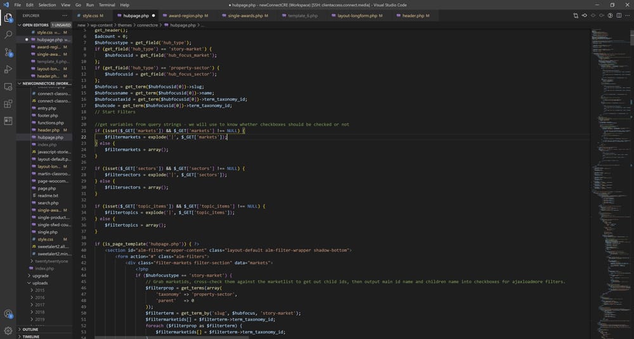
Task: Open the Source Control view
Action: [x=8, y=52]
